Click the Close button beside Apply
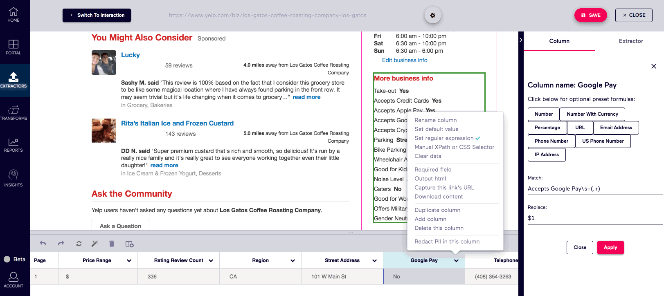Viewport: 664px width, 296px height. pos(580,247)
